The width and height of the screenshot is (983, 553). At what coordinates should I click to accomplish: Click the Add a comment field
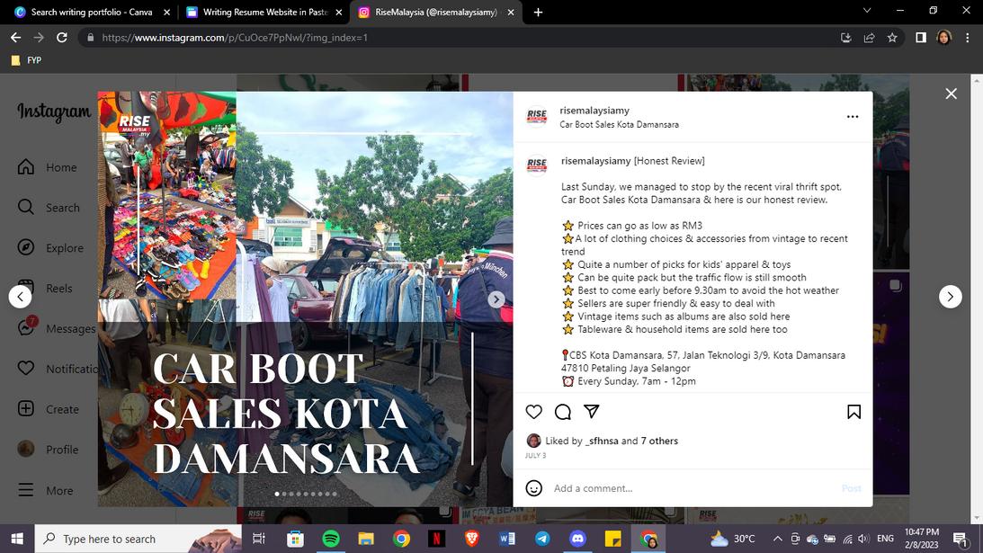[x=693, y=487]
